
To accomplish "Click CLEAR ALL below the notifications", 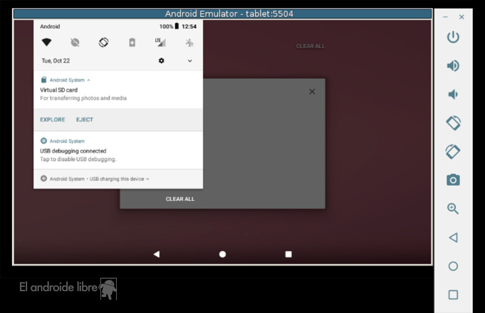I will [x=180, y=199].
